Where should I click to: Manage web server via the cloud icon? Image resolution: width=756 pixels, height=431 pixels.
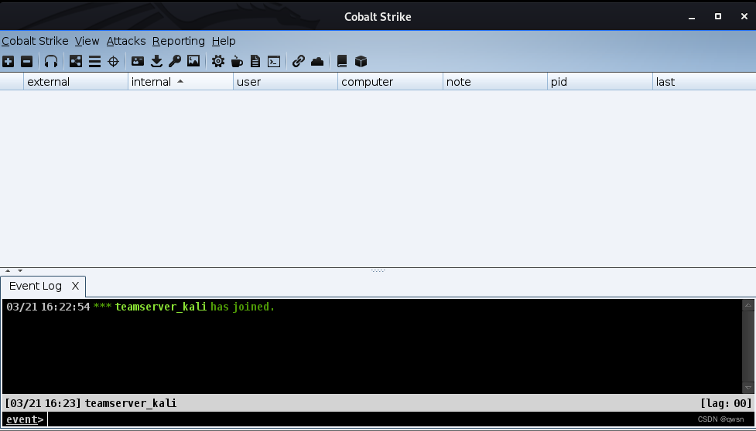(x=317, y=61)
